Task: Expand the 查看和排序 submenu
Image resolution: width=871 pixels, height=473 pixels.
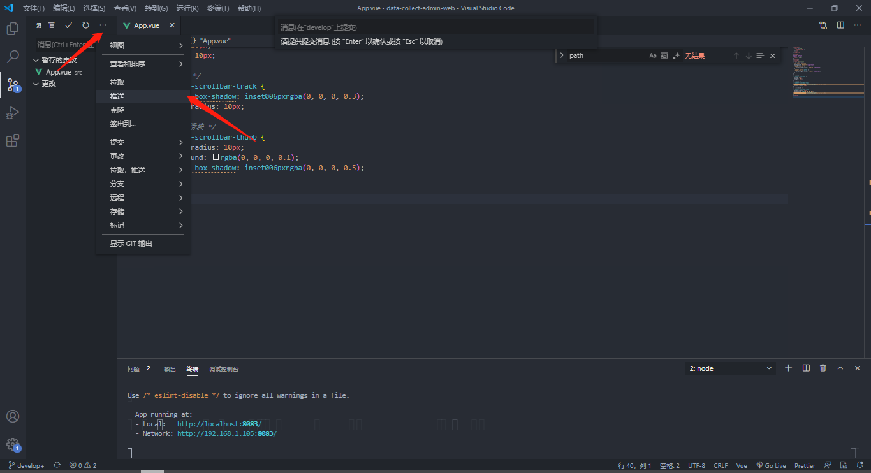Action: 143,64
